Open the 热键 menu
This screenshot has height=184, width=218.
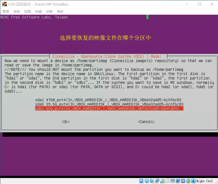[x=38, y=11]
